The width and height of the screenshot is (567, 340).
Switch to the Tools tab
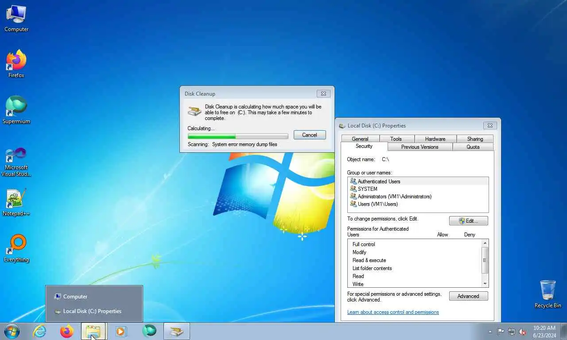[x=396, y=139]
